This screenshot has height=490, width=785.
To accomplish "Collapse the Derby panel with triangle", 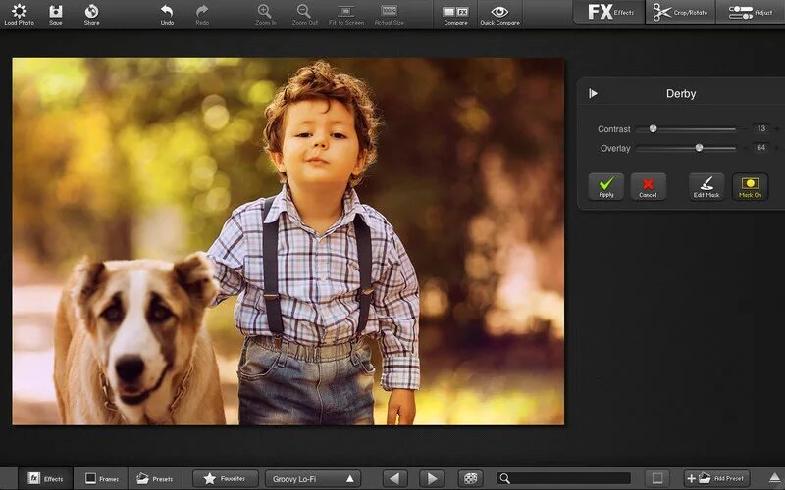I will (594, 93).
